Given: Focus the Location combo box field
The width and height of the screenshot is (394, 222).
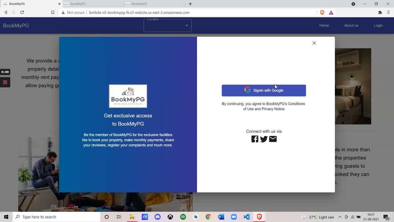Looking at the screenshot, I should 167,25.
